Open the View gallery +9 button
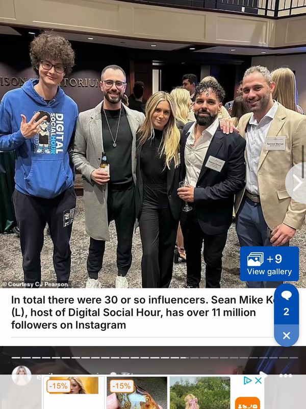The width and height of the screenshot is (306, 409). pyautogui.click(x=269, y=264)
